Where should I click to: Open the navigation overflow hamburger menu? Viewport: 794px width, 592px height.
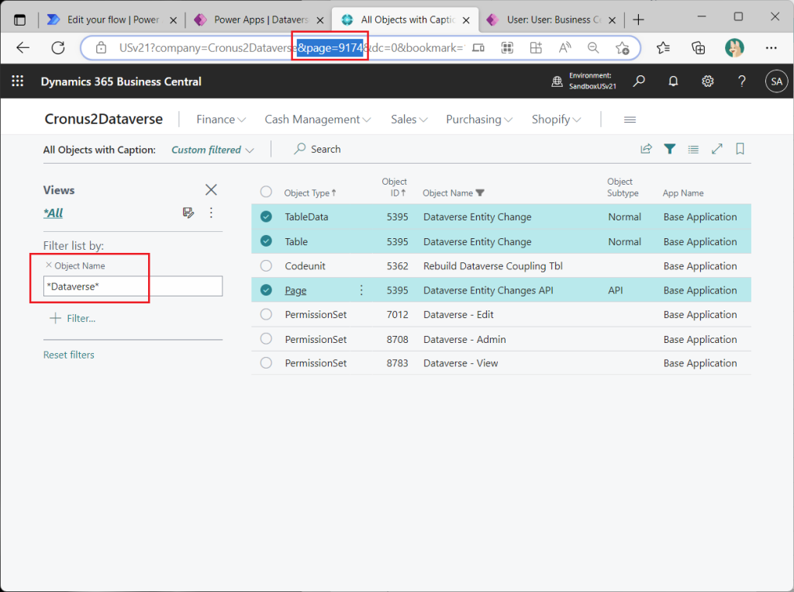(x=630, y=119)
